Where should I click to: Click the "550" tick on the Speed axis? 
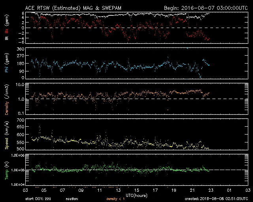21,142
